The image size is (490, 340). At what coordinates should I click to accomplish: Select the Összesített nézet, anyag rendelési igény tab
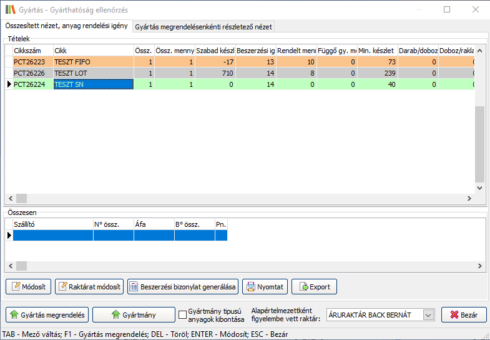coord(66,26)
